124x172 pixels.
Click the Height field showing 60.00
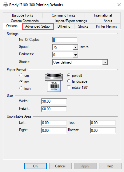tap(54, 109)
